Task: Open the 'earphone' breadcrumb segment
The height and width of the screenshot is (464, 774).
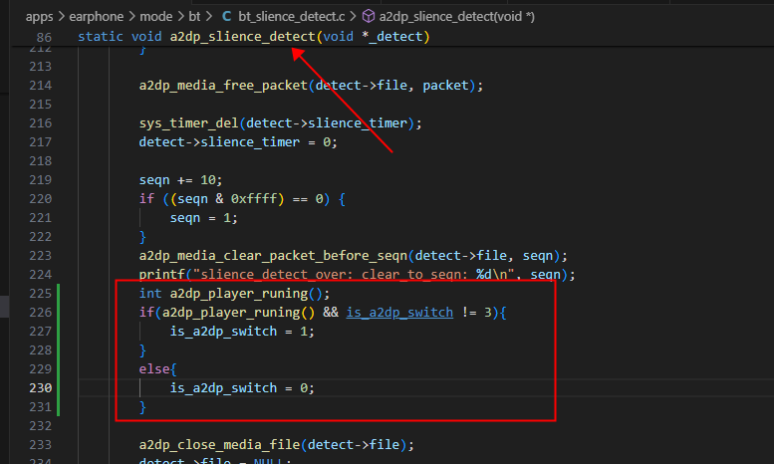Action: (97, 16)
